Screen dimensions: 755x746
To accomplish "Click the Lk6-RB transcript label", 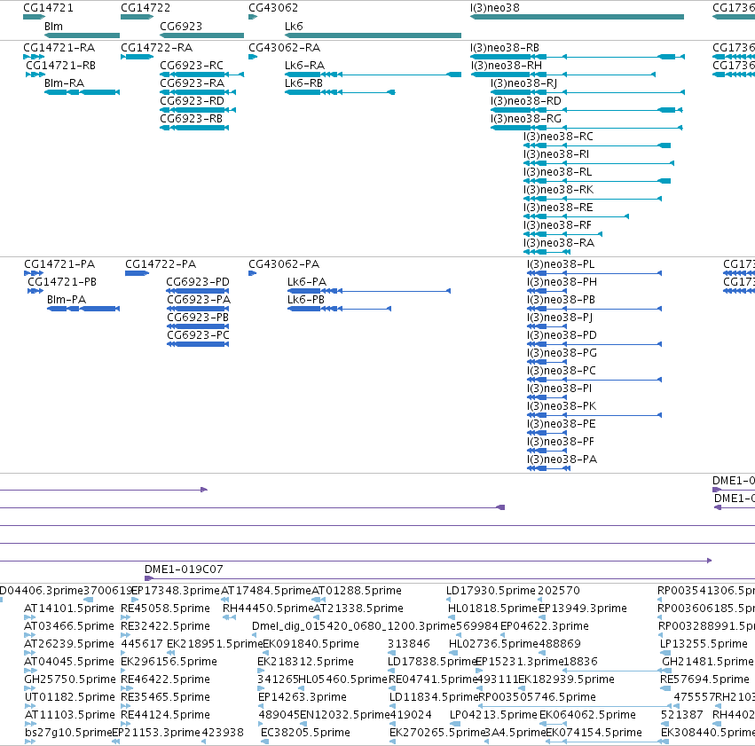I will [x=303, y=83].
